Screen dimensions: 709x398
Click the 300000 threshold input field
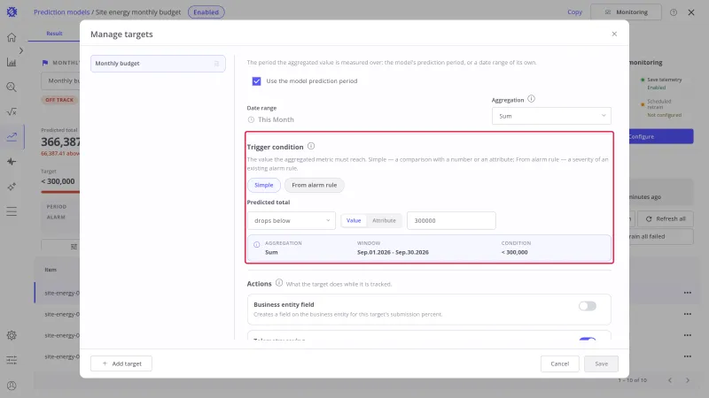click(x=451, y=220)
